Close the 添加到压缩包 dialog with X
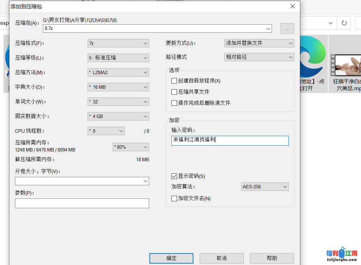This screenshot has width=361, height=265. tap(293, 6)
